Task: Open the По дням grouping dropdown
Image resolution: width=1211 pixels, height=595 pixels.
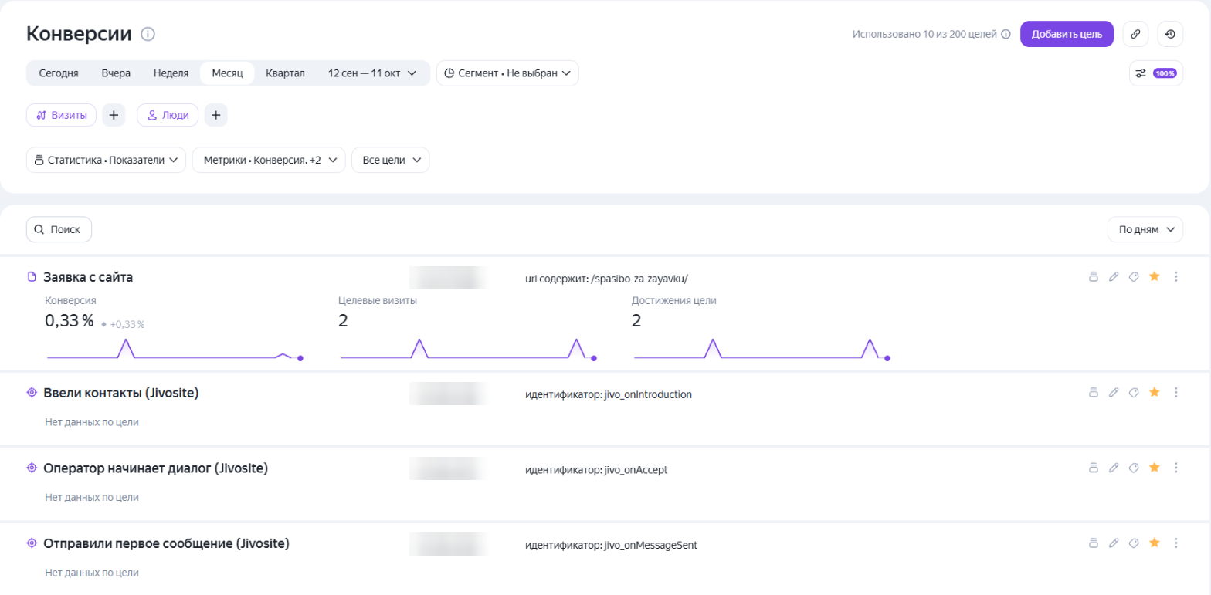Action: click(x=1145, y=229)
